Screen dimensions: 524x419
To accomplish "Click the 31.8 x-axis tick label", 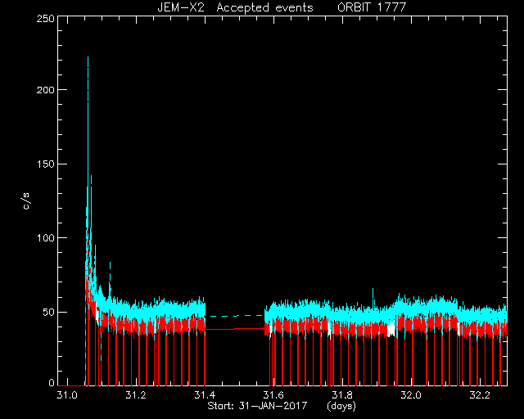I will click(x=342, y=395).
